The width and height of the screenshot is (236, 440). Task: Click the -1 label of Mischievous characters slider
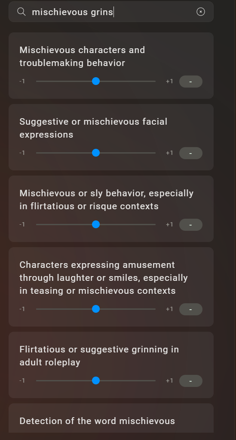point(22,81)
